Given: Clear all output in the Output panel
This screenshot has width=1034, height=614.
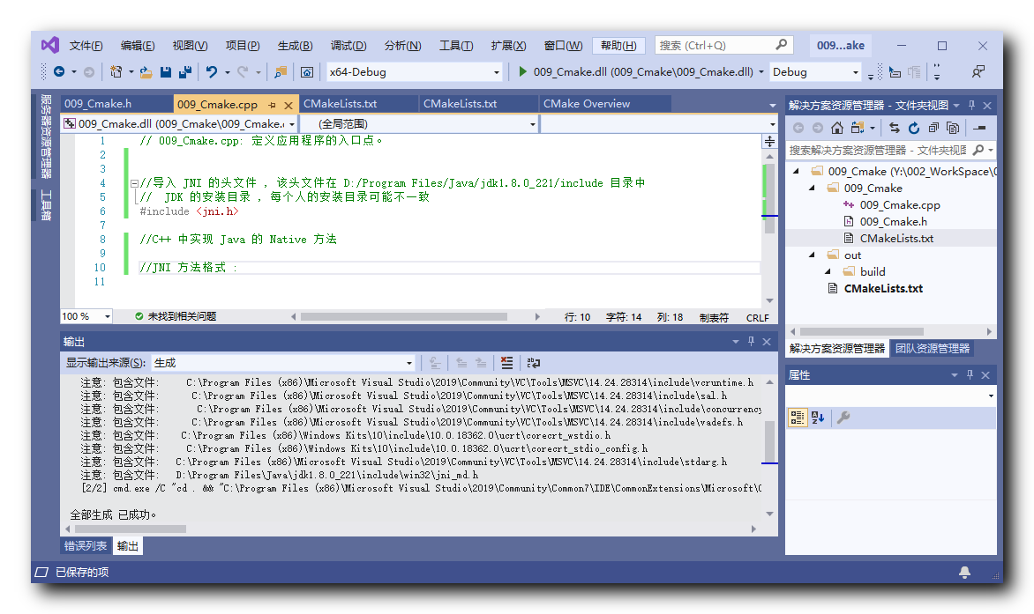Looking at the screenshot, I should (x=506, y=362).
